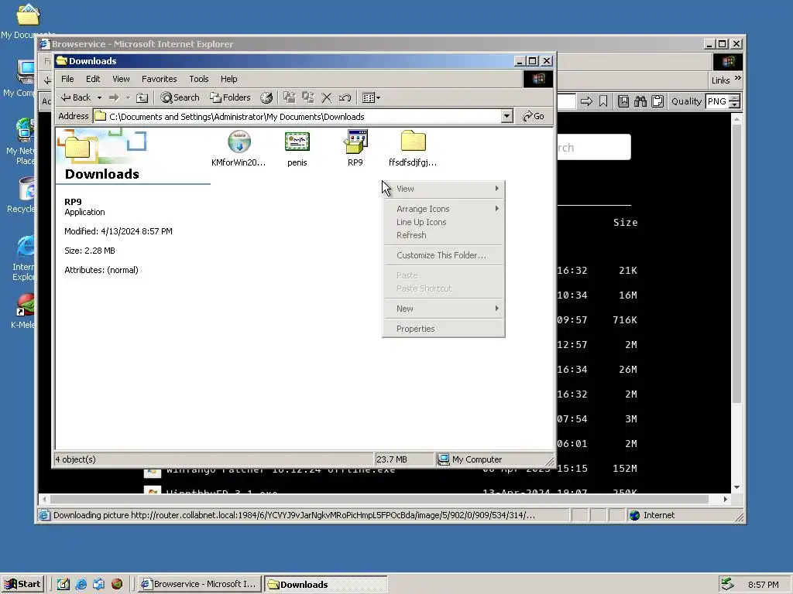
Task: Open the File menu in Downloads
Action: point(67,79)
